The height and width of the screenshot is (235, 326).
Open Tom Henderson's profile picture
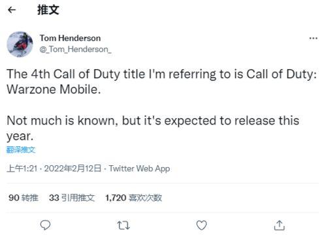click(20, 44)
